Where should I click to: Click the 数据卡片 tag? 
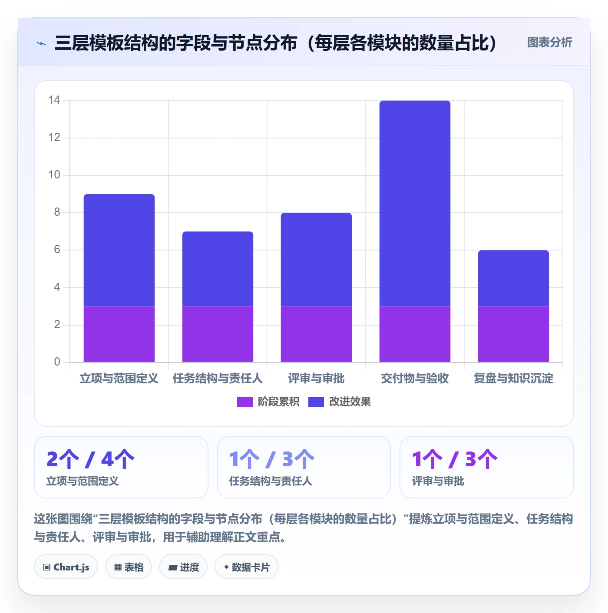(247, 567)
